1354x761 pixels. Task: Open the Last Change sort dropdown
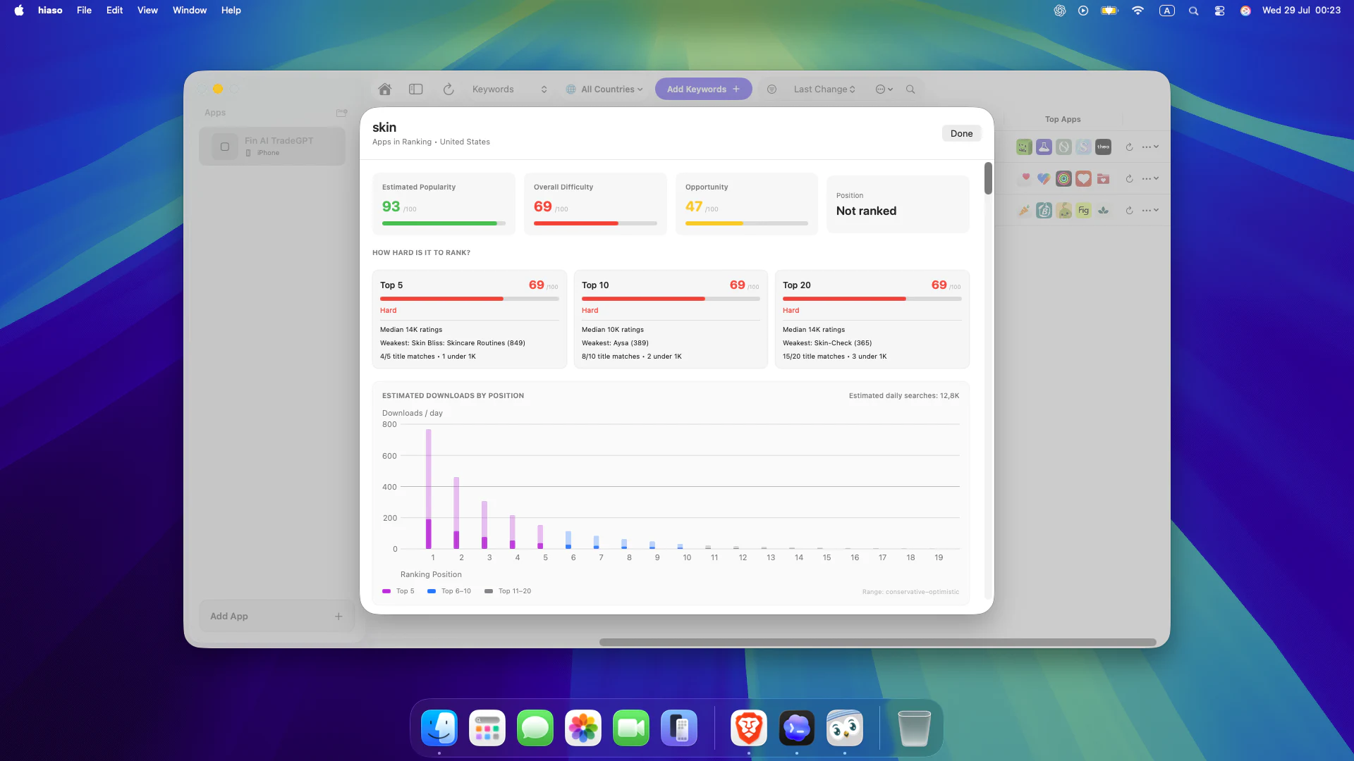point(824,89)
